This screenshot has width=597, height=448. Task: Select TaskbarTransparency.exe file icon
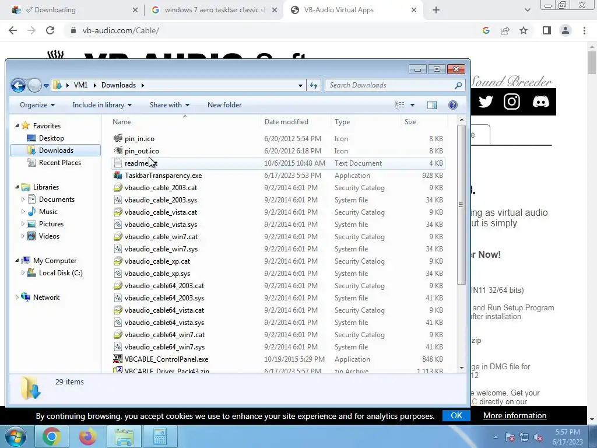tap(118, 175)
